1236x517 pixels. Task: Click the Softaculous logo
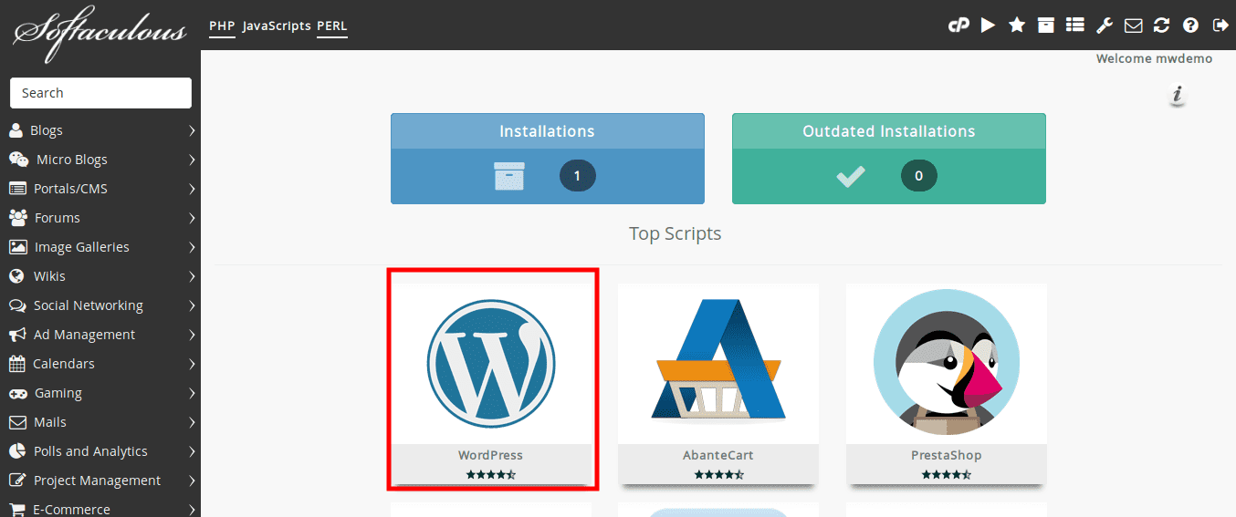[x=100, y=33]
